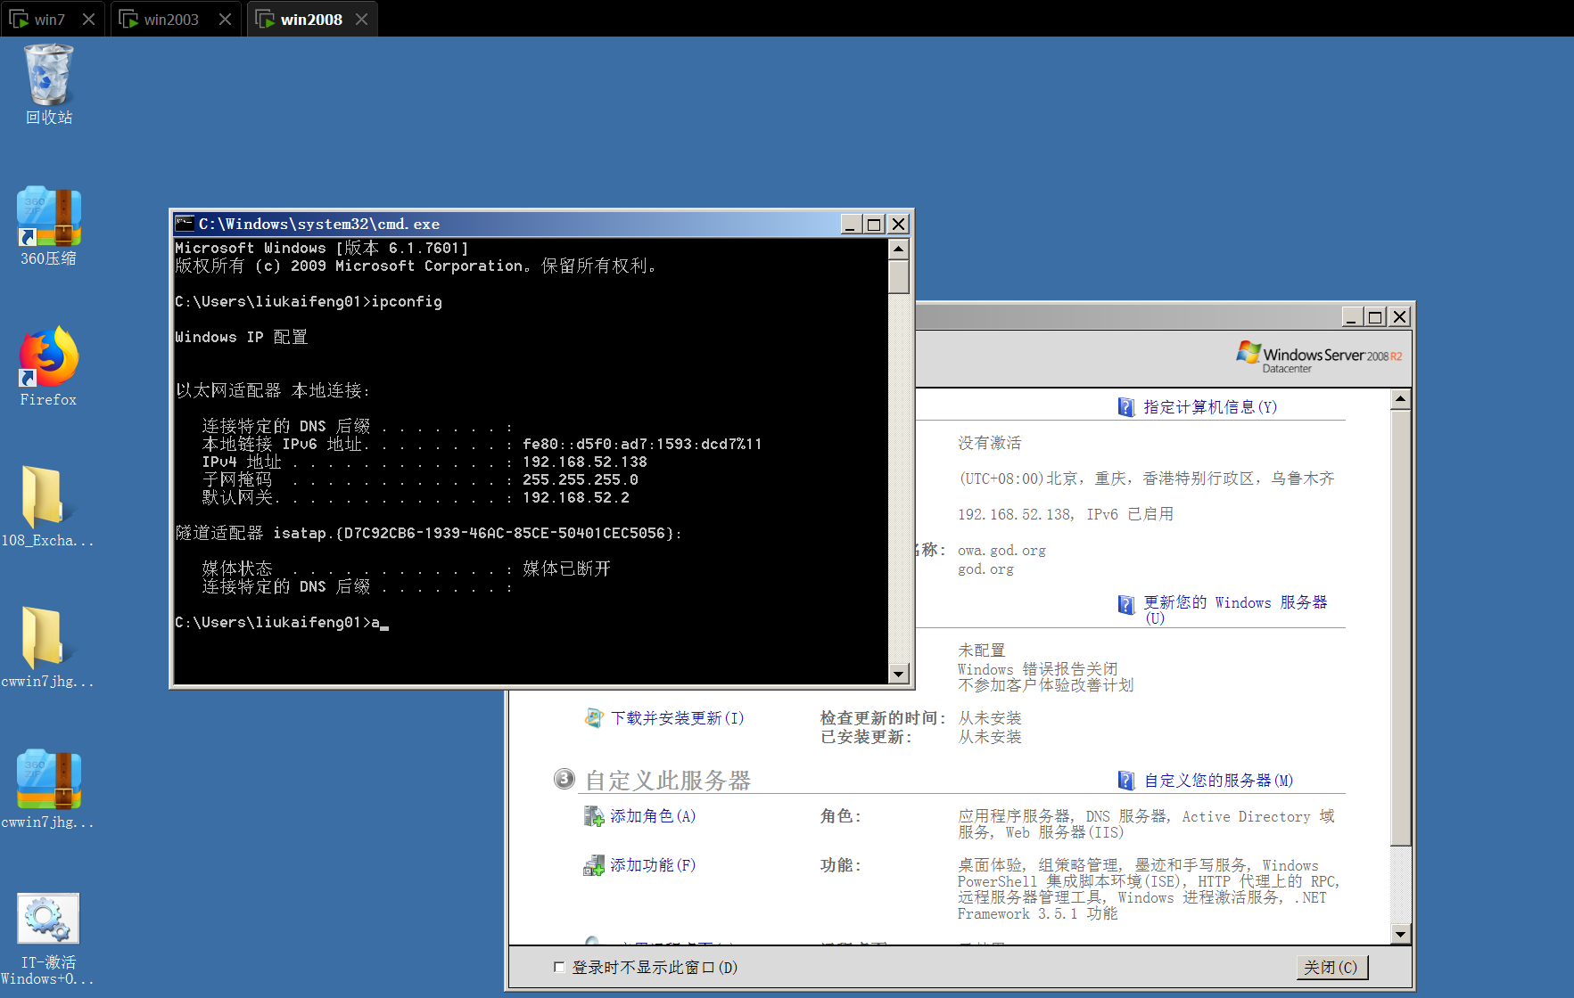Click the 添加角色(A) server role icon
The width and height of the screenshot is (1574, 998).
(593, 816)
